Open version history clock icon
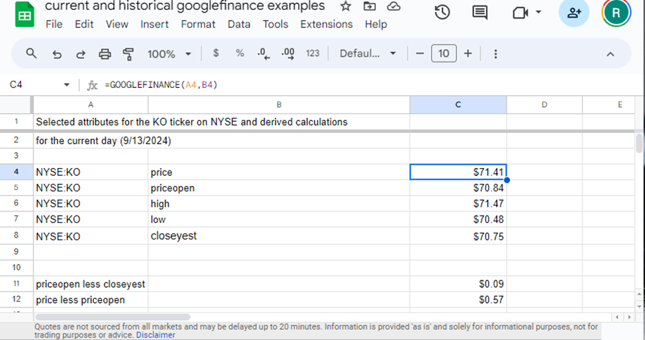 (x=442, y=13)
